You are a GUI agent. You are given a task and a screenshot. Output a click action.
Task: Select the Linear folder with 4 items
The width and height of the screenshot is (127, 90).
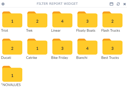(x=62, y=19)
